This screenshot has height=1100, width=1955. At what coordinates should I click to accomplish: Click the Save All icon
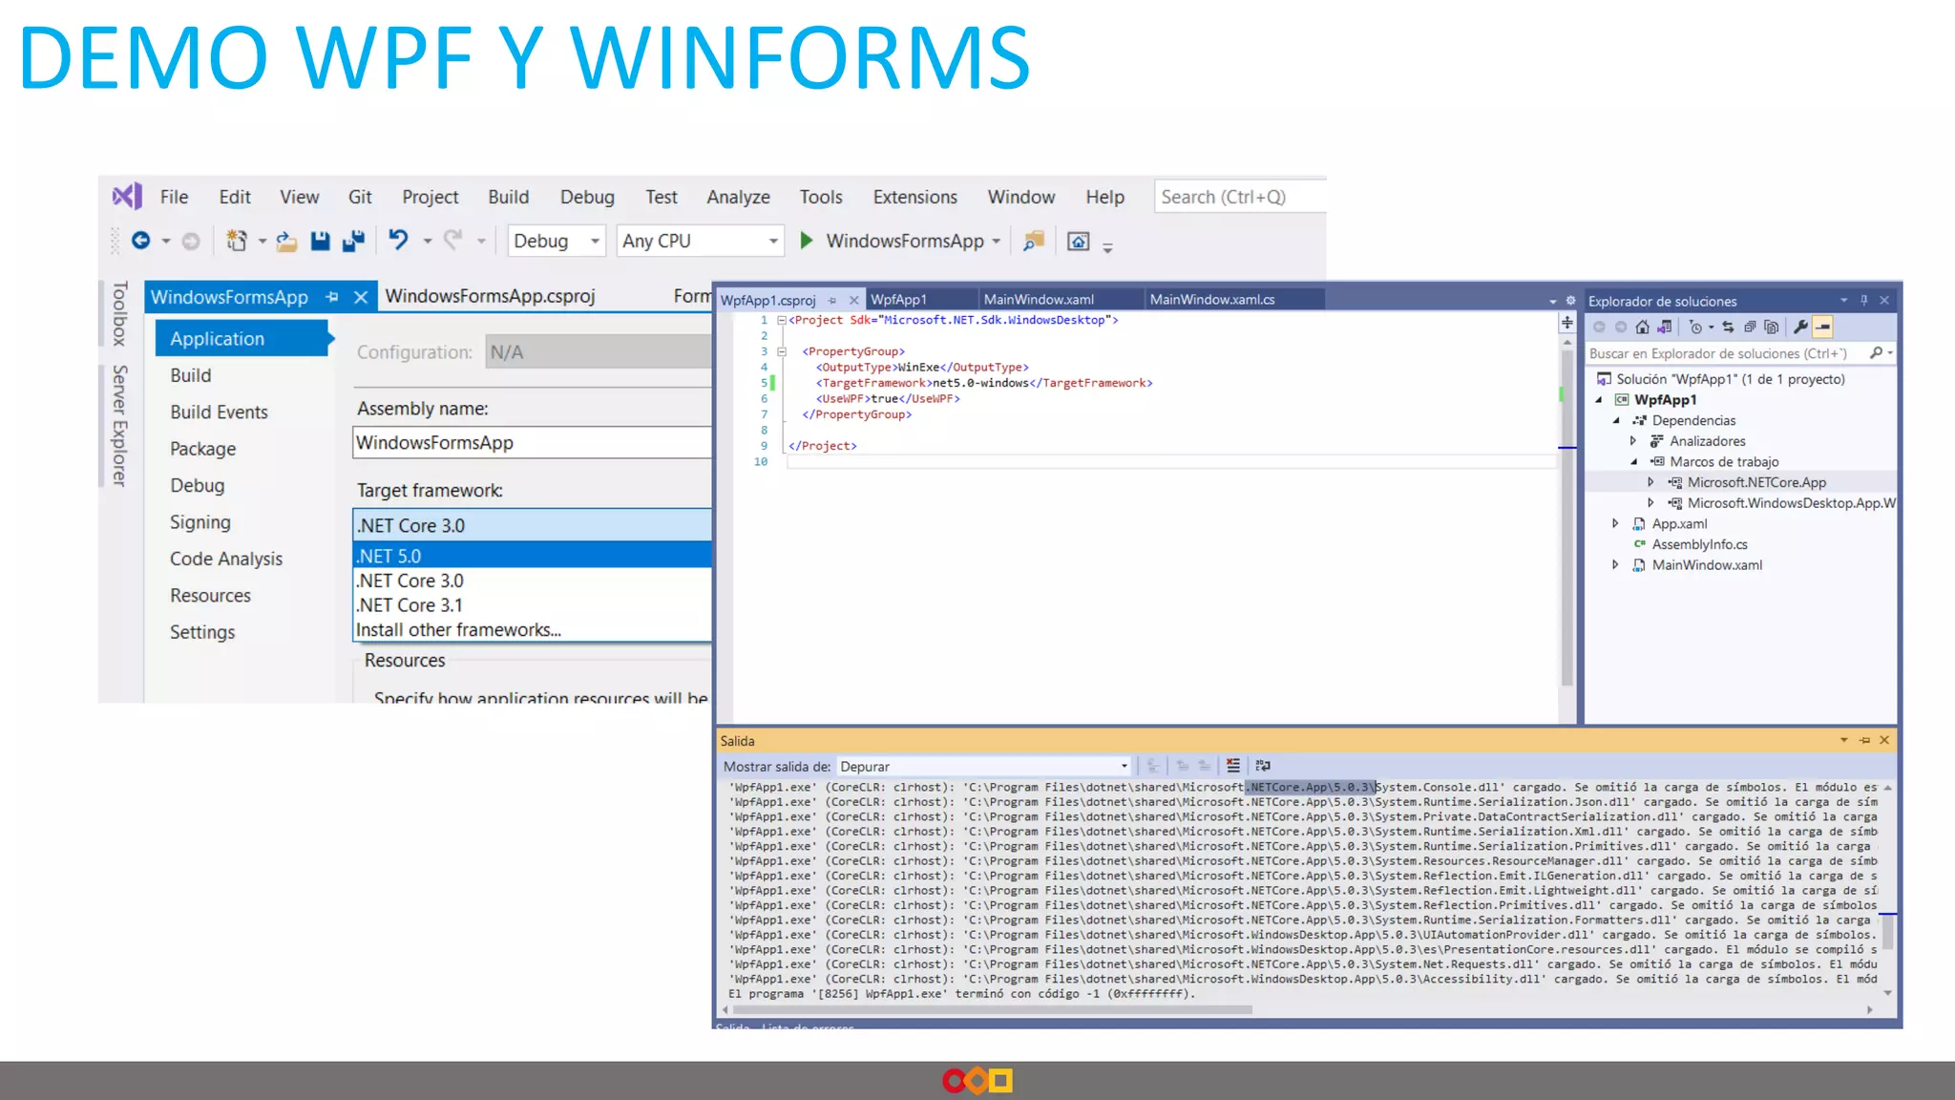point(353,242)
